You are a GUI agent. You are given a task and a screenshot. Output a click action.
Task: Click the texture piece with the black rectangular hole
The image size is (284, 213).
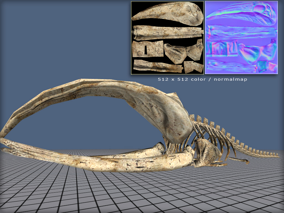147,49
